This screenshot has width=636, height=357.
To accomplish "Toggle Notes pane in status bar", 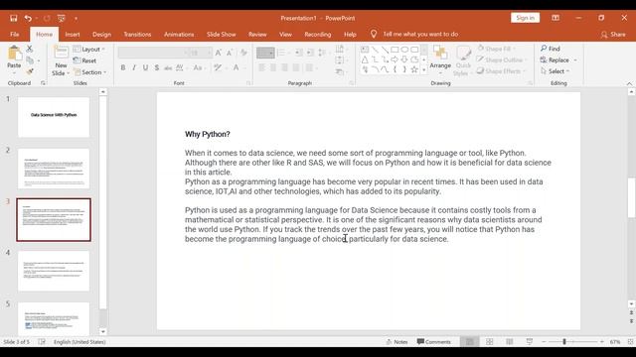I will [x=397, y=342].
